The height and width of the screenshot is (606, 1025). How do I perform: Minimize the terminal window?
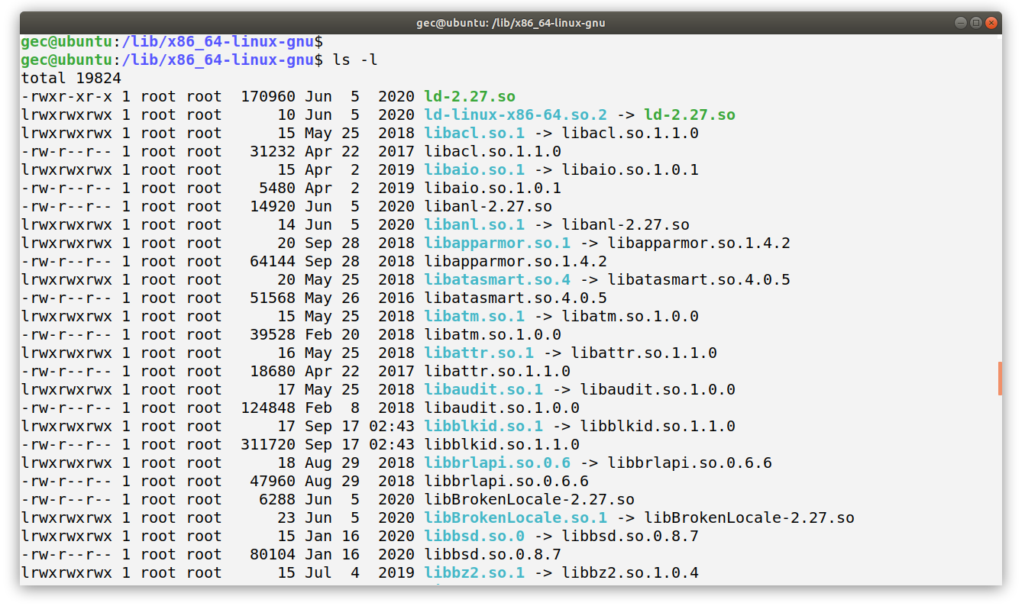[961, 23]
